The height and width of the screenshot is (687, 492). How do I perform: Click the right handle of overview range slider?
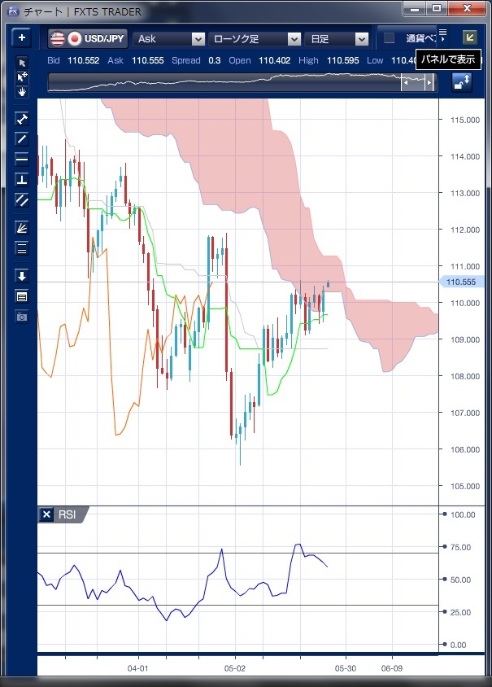click(430, 82)
